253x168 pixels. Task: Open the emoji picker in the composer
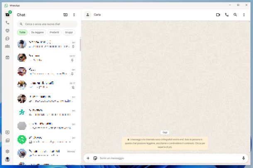95,158
